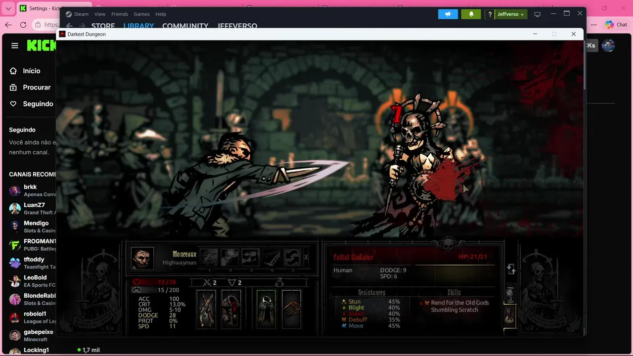This screenshot has height=356, width=633.
Task: Select Monceaux's second combat skill icon
Action: click(x=229, y=257)
